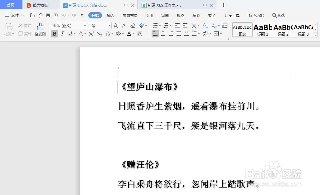The image size is (320, 195).
Task: Select the Clear Formatting eraser icon
Action: [132, 26]
